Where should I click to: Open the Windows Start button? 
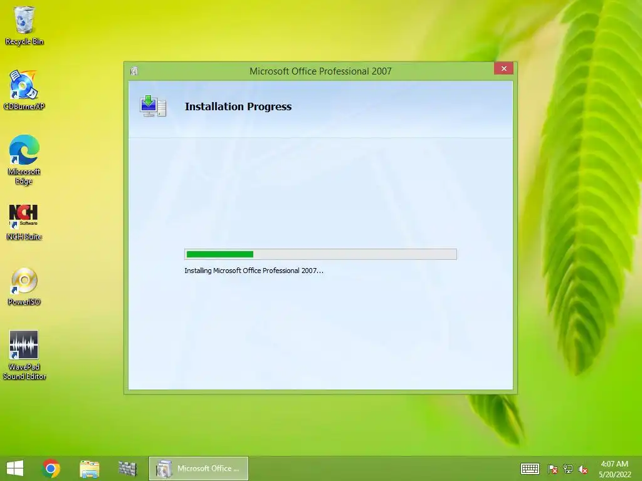pyautogui.click(x=15, y=468)
